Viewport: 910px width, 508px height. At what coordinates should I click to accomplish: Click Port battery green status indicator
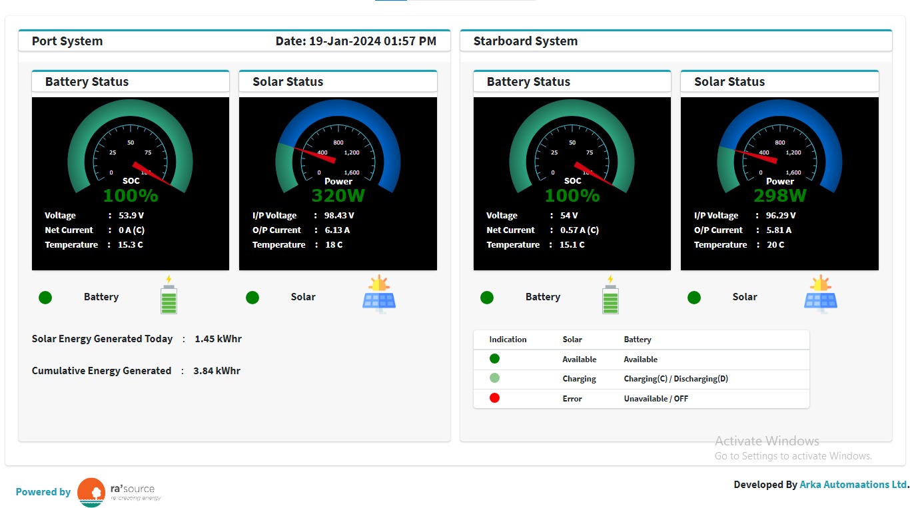(45, 298)
